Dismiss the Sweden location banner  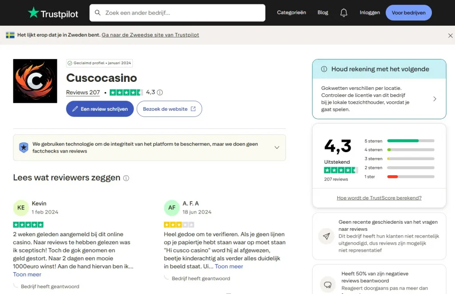[451, 36]
